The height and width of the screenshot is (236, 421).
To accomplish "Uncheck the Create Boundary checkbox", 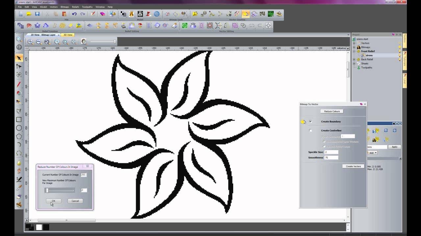I will pos(310,122).
